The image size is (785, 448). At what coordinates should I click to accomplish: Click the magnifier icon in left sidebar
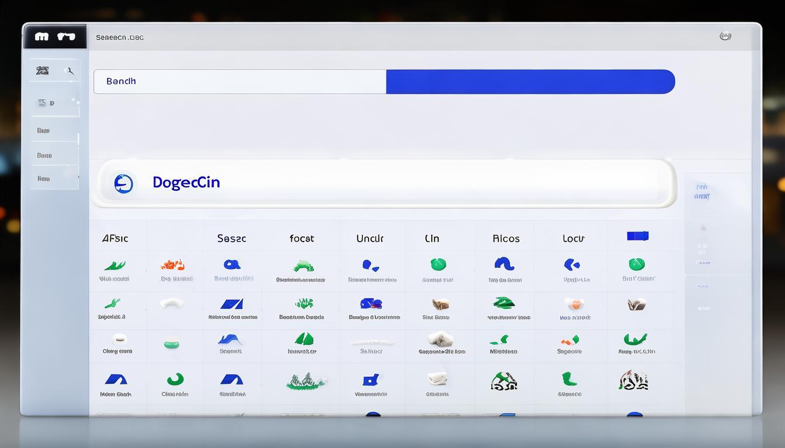coord(71,71)
